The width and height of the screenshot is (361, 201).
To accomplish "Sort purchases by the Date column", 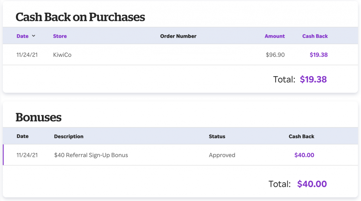I will pos(23,36).
